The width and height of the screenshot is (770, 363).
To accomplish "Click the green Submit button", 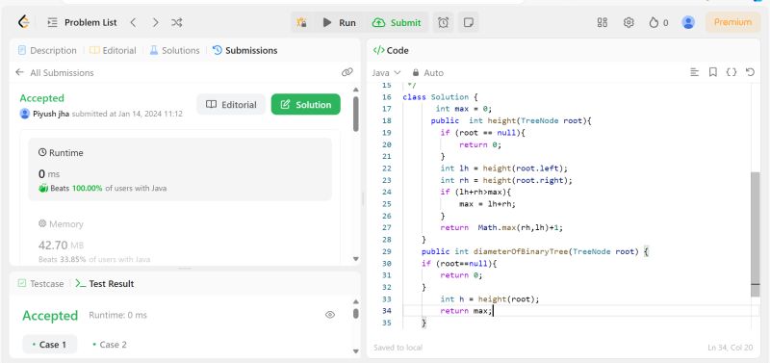I will click(x=397, y=22).
